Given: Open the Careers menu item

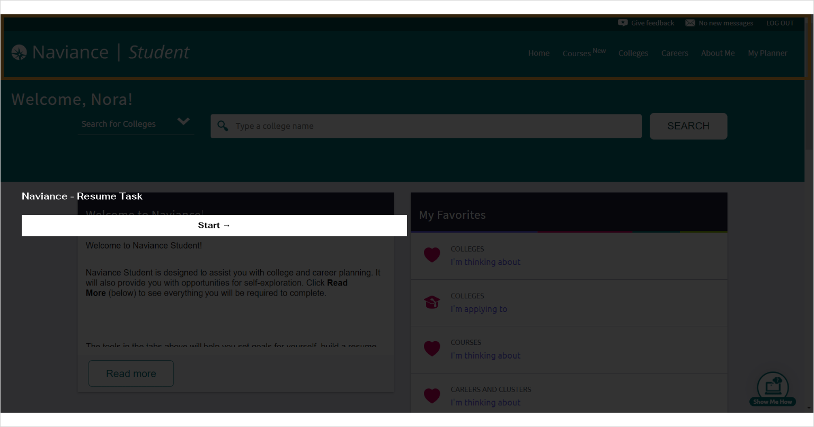Looking at the screenshot, I should 675,53.
